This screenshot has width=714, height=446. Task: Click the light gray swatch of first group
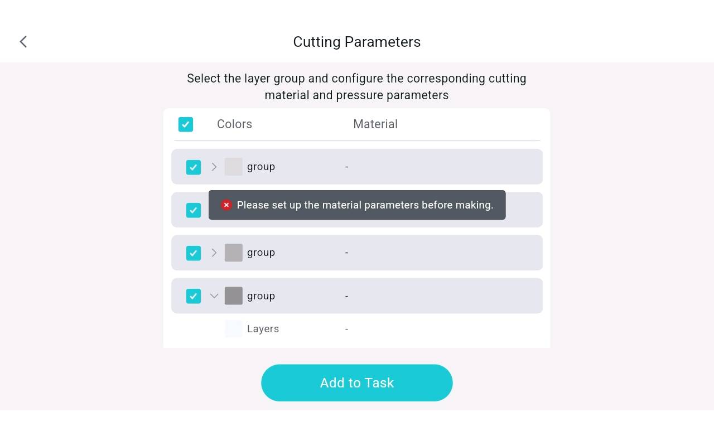(233, 167)
